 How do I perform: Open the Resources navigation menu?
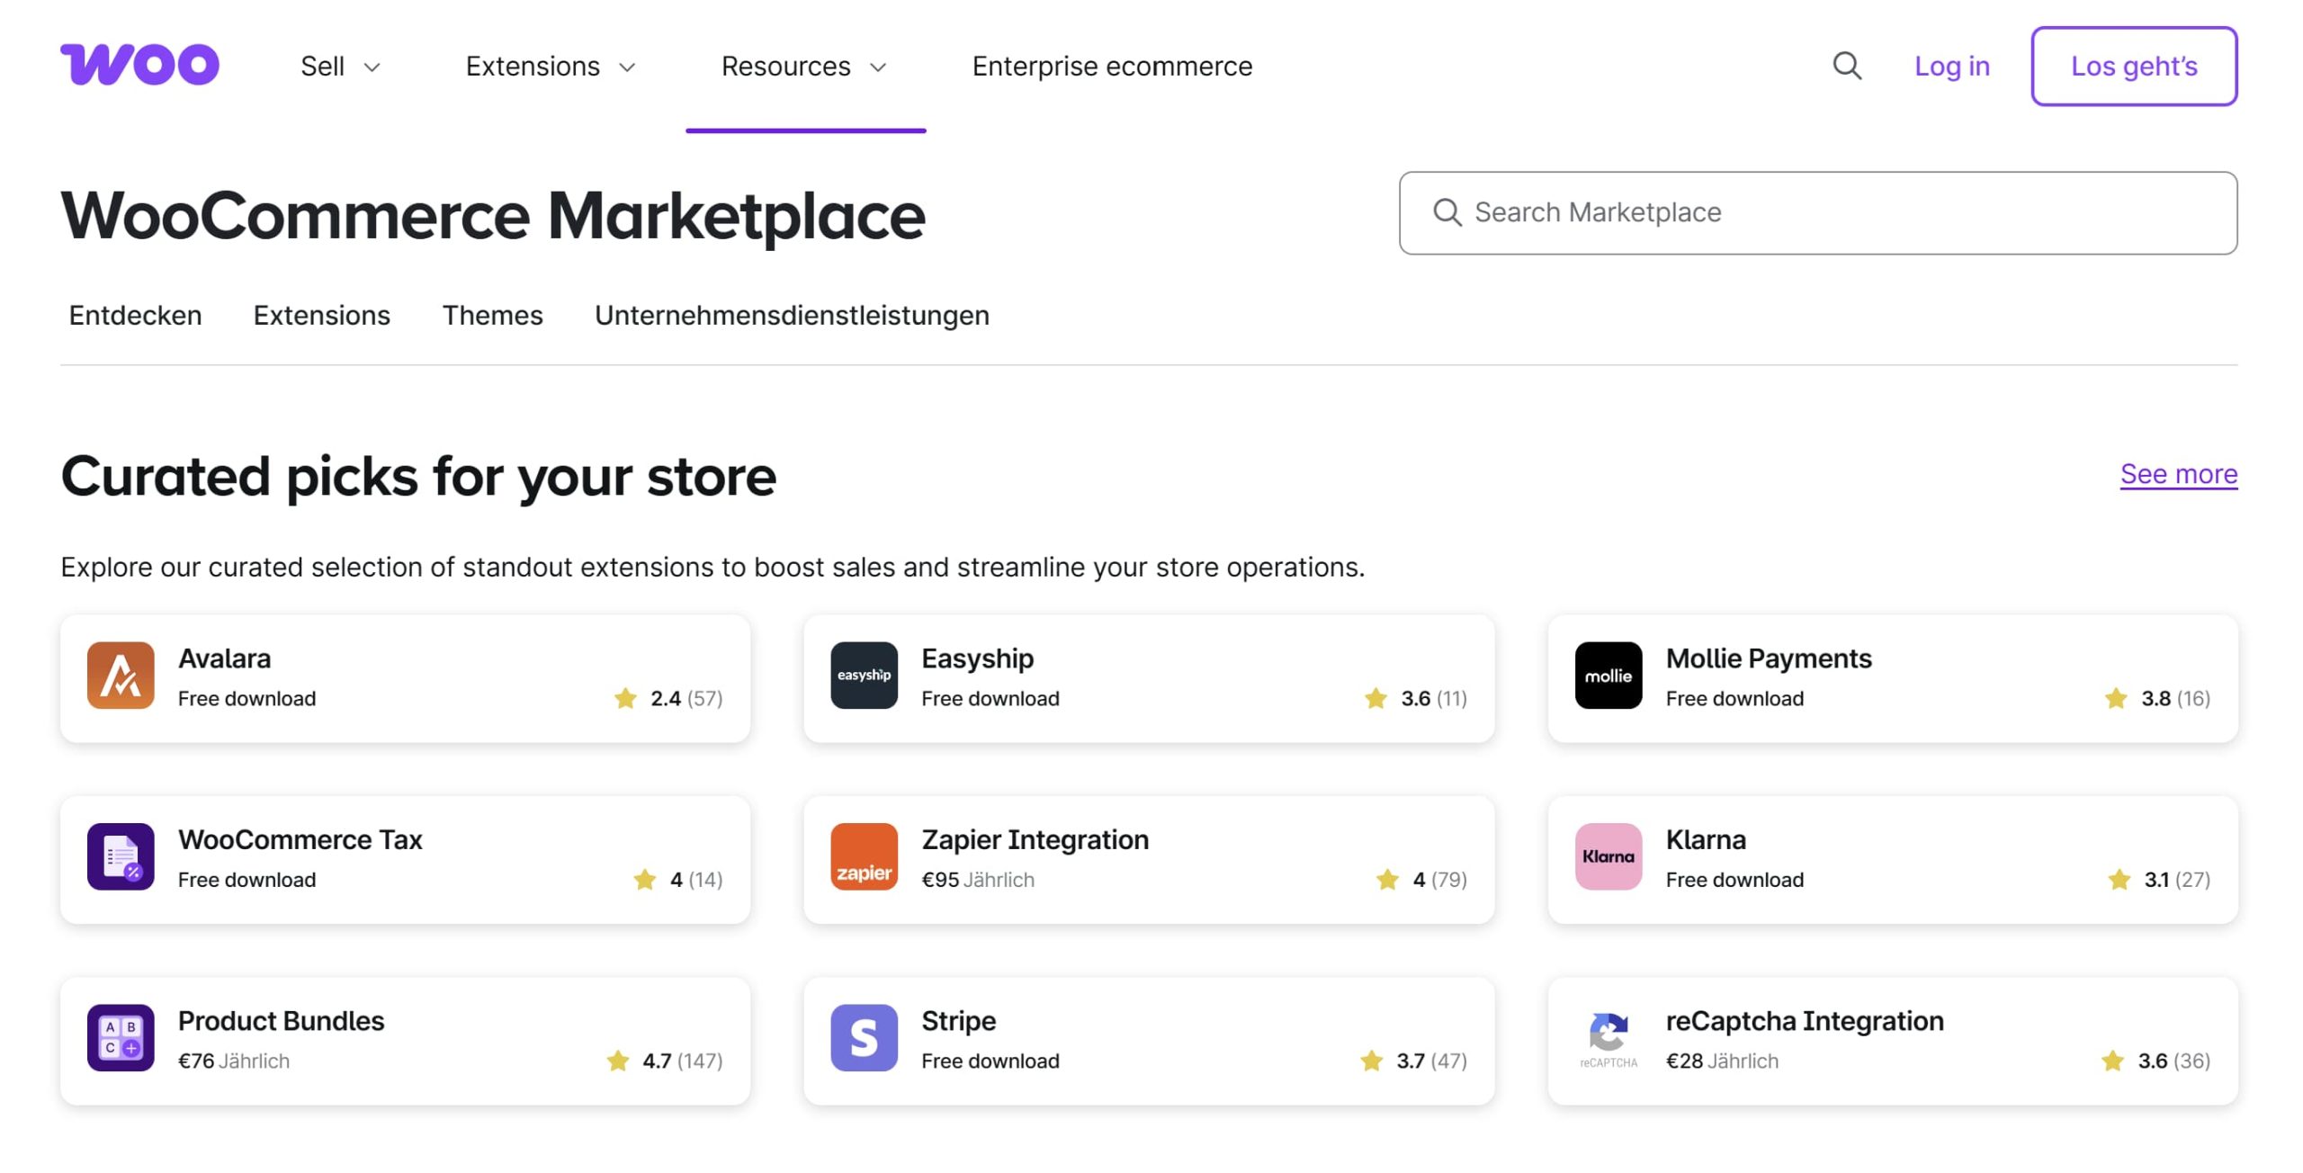[805, 66]
